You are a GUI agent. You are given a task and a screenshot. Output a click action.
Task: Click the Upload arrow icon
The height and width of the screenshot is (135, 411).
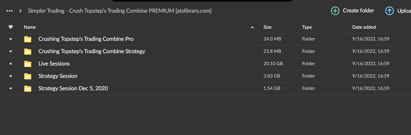389,11
